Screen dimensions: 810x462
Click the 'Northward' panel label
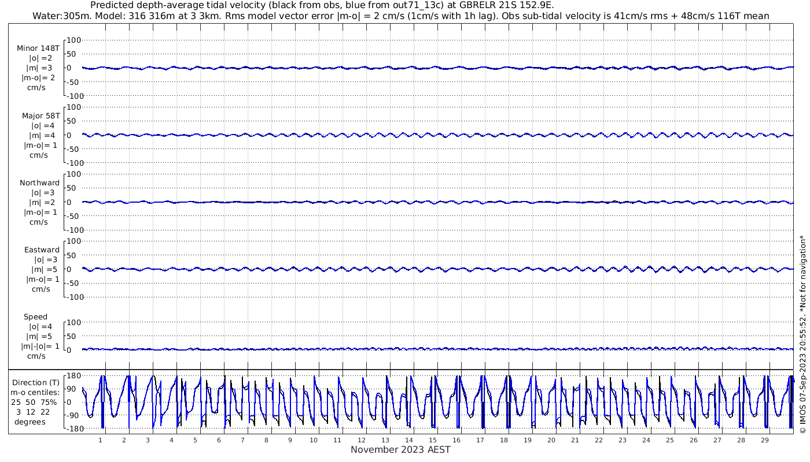pos(39,183)
